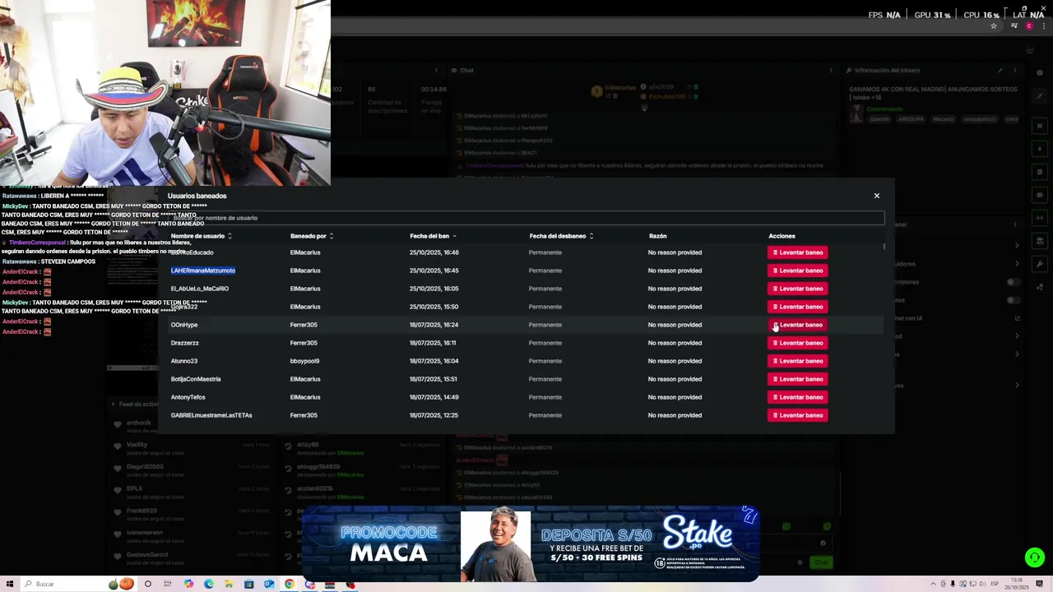Select username OOnHype
Image resolution: width=1053 pixels, height=592 pixels.
click(184, 325)
